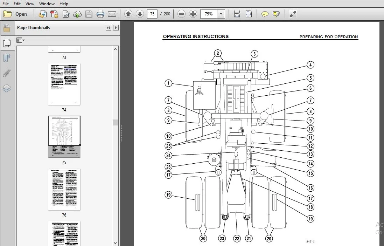Click the '76' thumbnail page label
This screenshot has width=384, height=246.
pyautogui.click(x=64, y=215)
